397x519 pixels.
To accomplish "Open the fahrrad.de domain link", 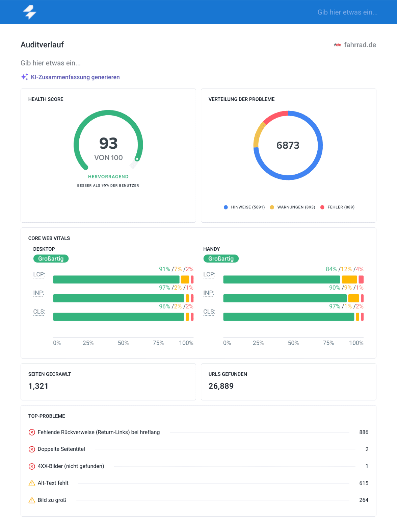I will click(360, 45).
